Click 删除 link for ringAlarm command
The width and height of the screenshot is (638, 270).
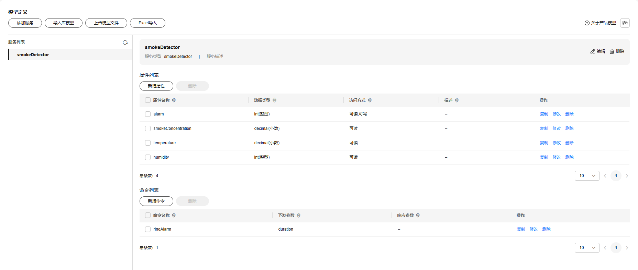click(x=546, y=229)
